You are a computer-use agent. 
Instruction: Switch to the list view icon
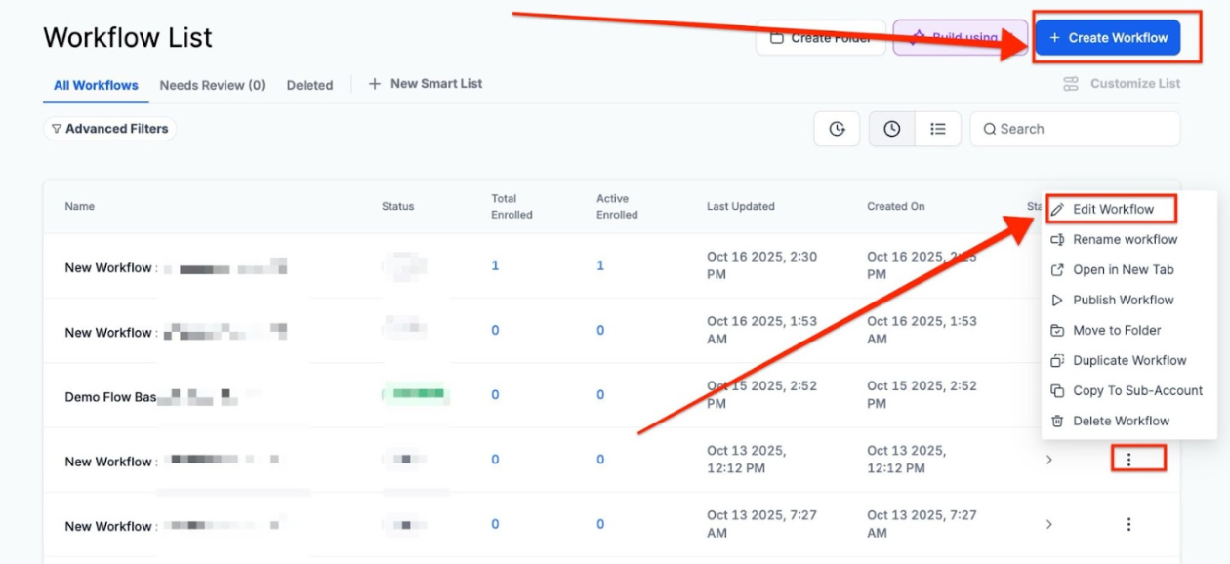[938, 129]
